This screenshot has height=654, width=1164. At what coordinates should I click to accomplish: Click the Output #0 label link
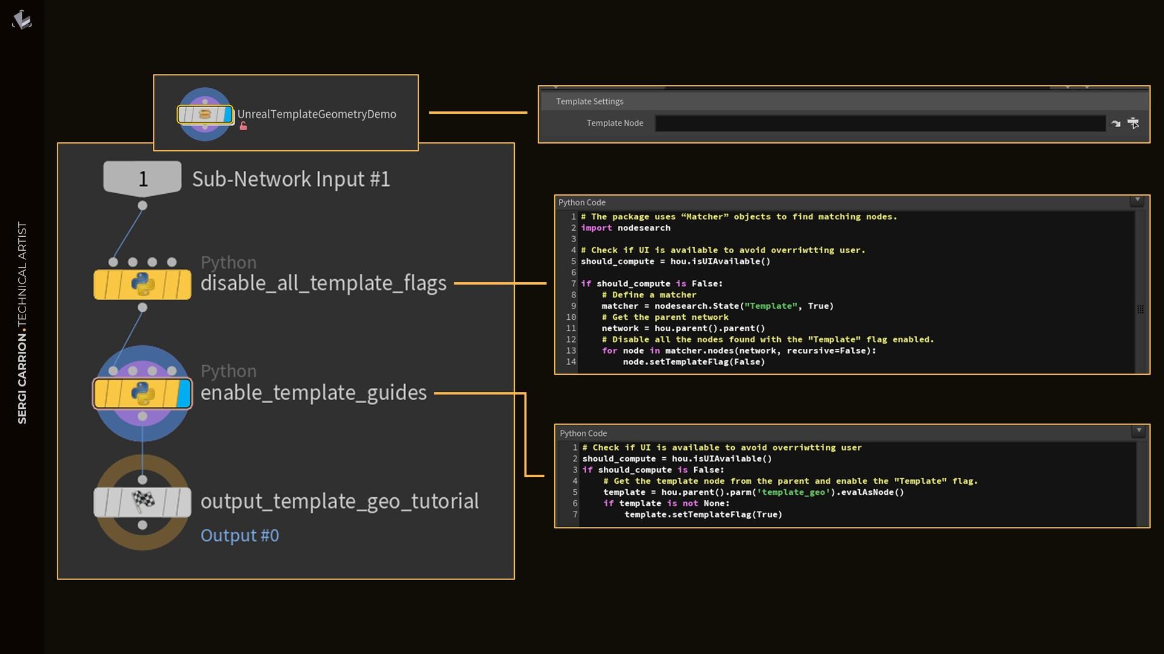(239, 535)
